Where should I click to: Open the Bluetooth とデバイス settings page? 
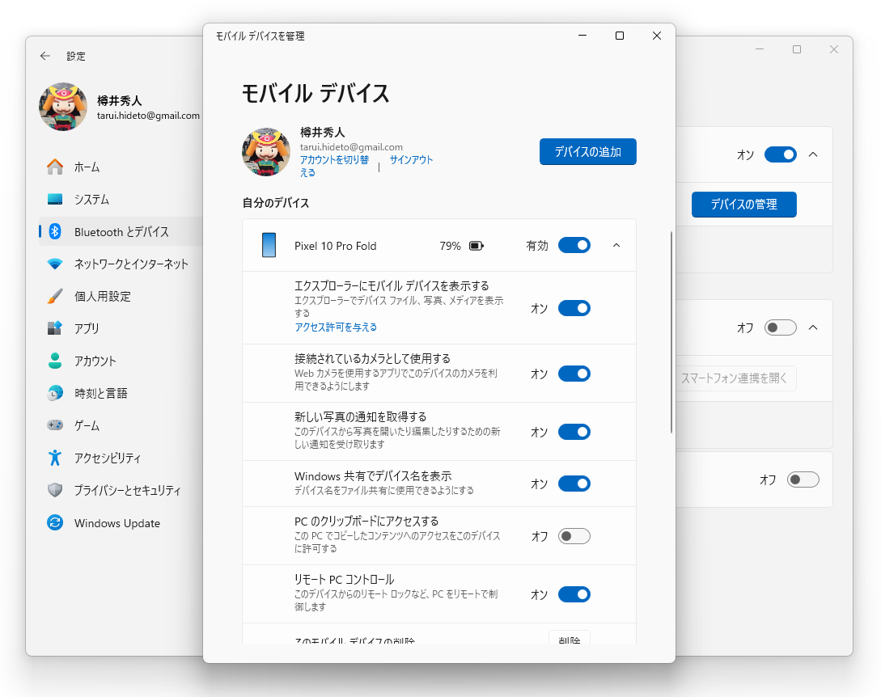(x=121, y=232)
